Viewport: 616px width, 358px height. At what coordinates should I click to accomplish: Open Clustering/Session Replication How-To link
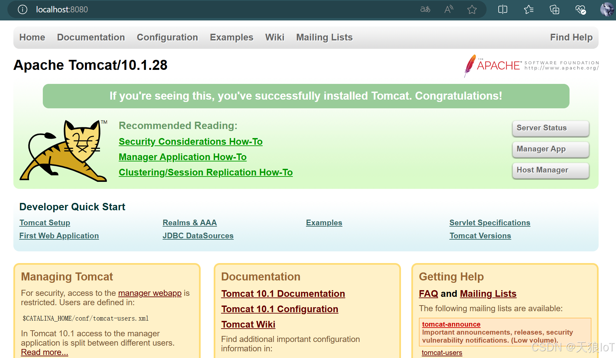[206, 172]
